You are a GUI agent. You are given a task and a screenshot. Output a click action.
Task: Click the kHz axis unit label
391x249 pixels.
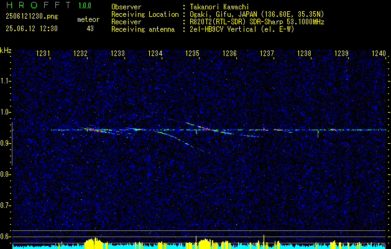(x=6, y=50)
